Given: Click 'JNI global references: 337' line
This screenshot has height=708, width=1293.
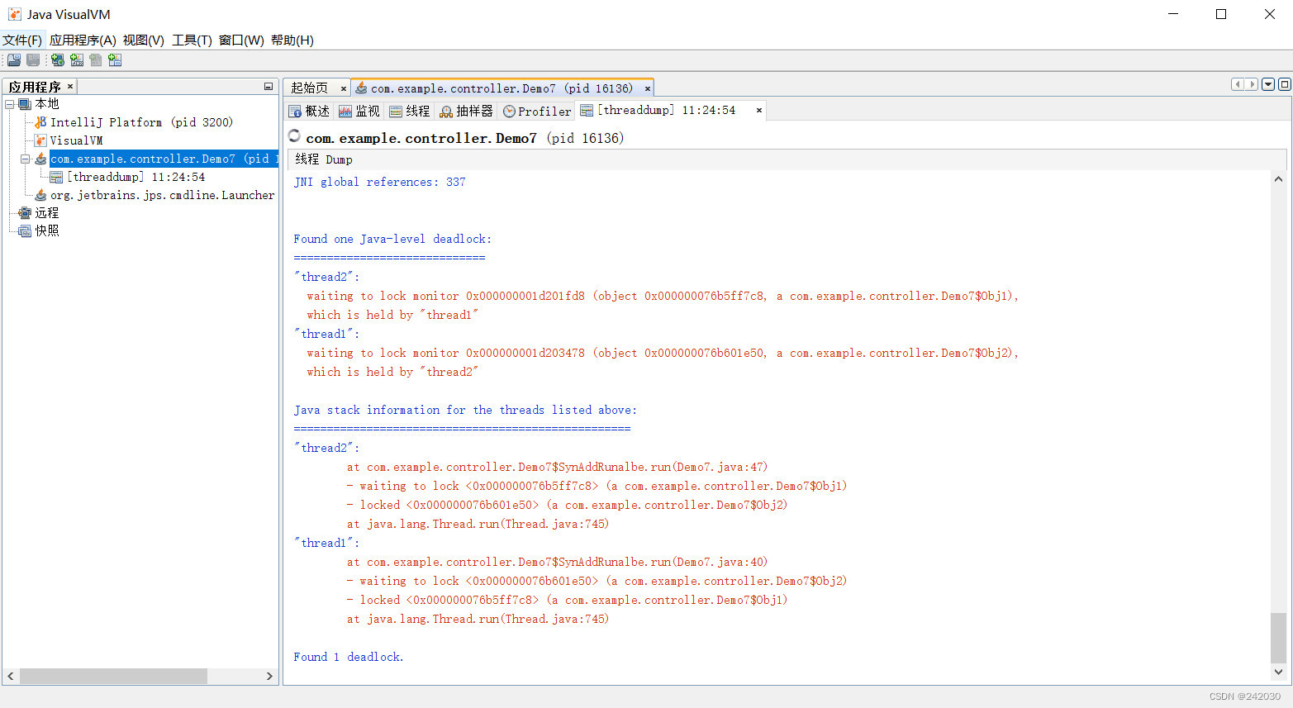Looking at the screenshot, I should pos(379,182).
